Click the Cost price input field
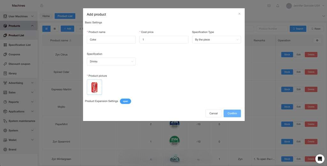This screenshot has height=166, width=327. click(163, 40)
